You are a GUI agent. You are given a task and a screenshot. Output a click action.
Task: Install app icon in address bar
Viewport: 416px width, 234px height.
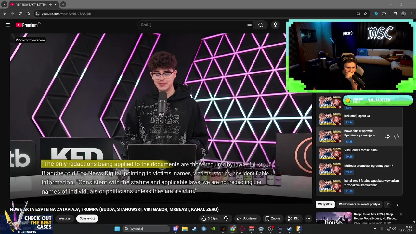click(358, 14)
